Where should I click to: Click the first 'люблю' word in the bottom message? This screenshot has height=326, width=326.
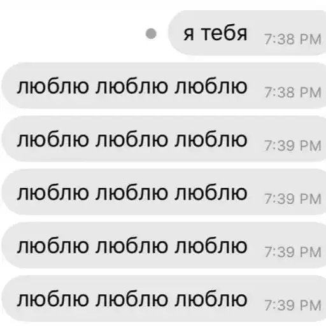(x=53, y=299)
